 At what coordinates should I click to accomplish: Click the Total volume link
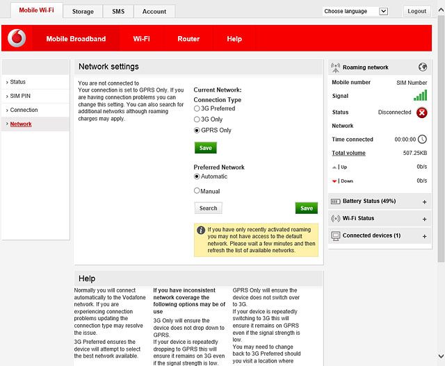(348, 153)
